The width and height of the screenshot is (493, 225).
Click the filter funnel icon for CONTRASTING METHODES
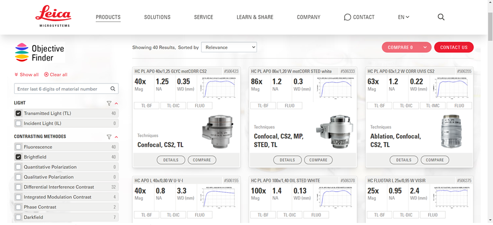coord(109,137)
